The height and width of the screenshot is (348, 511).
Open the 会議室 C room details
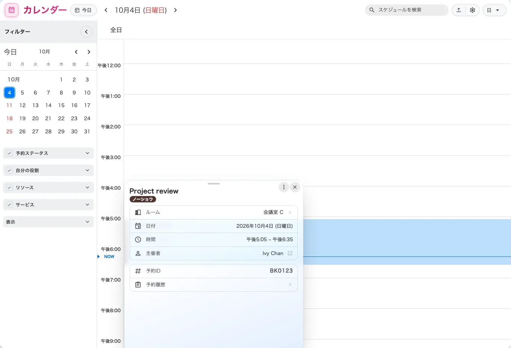point(214,212)
